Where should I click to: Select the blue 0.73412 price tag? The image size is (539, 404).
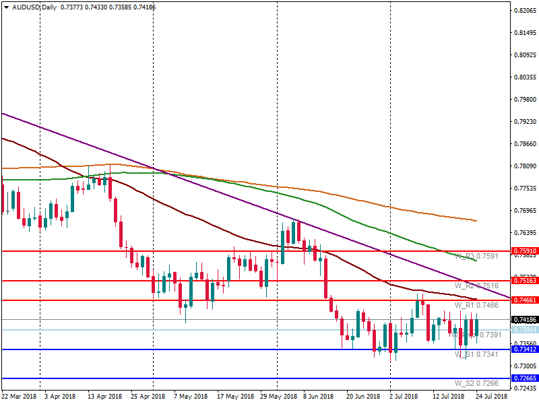pos(524,349)
